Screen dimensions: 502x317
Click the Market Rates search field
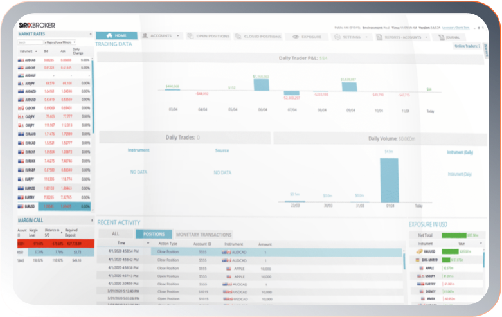tap(30, 42)
